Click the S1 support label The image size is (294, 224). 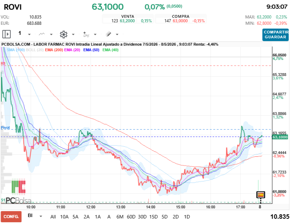tap(3, 200)
